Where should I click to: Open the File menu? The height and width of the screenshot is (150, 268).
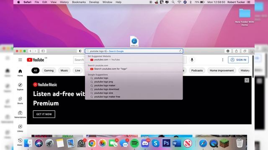tap(37, 2)
